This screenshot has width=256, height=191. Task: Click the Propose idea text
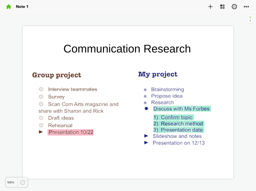[x=167, y=96]
